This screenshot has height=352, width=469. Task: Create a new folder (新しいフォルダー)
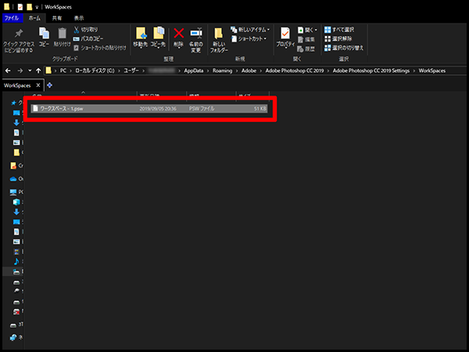[x=219, y=36]
